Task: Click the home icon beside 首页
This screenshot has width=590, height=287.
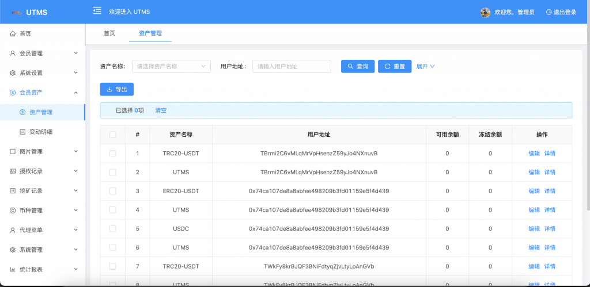Action: pyautogui.click(x=13, y=33)
